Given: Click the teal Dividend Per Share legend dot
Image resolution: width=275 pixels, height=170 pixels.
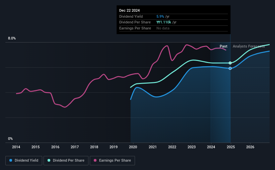Looking at the screenshot, I should 49,160.
